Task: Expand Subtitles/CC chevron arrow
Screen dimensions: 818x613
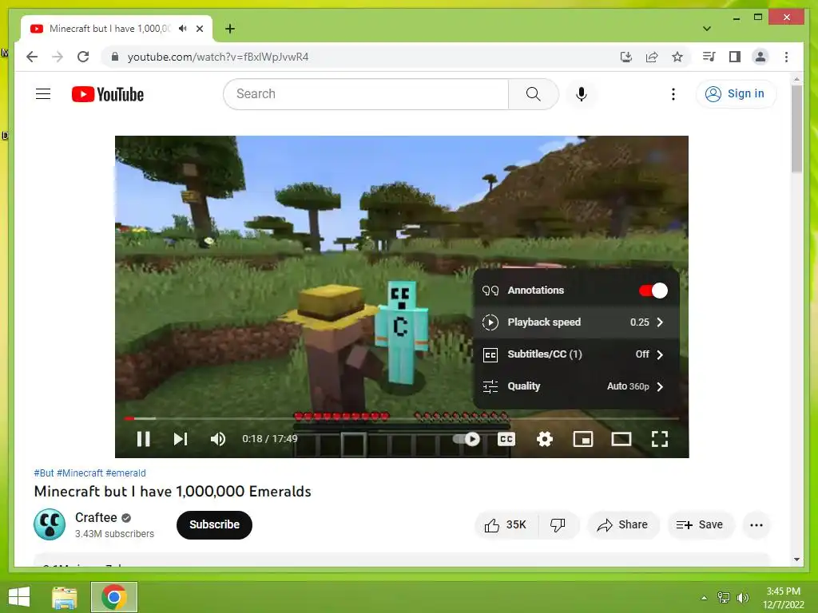Action: coord(660,354)
